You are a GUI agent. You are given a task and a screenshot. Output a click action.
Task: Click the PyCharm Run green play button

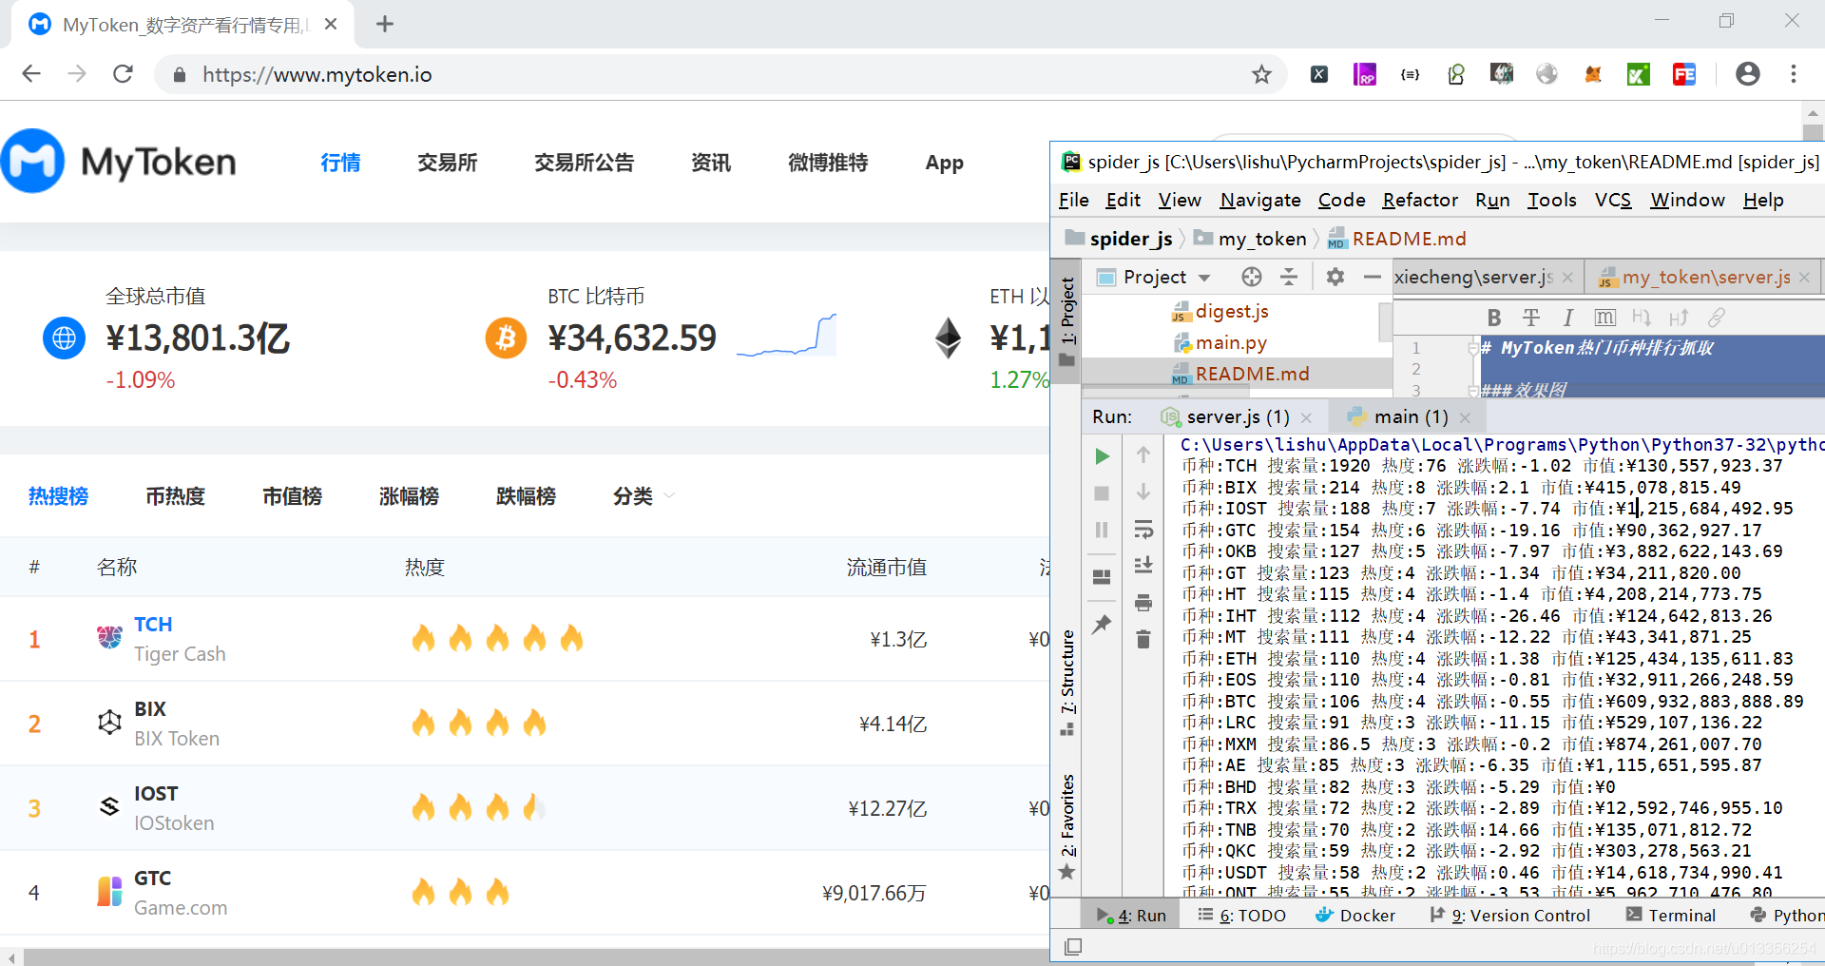[1102, 456]
